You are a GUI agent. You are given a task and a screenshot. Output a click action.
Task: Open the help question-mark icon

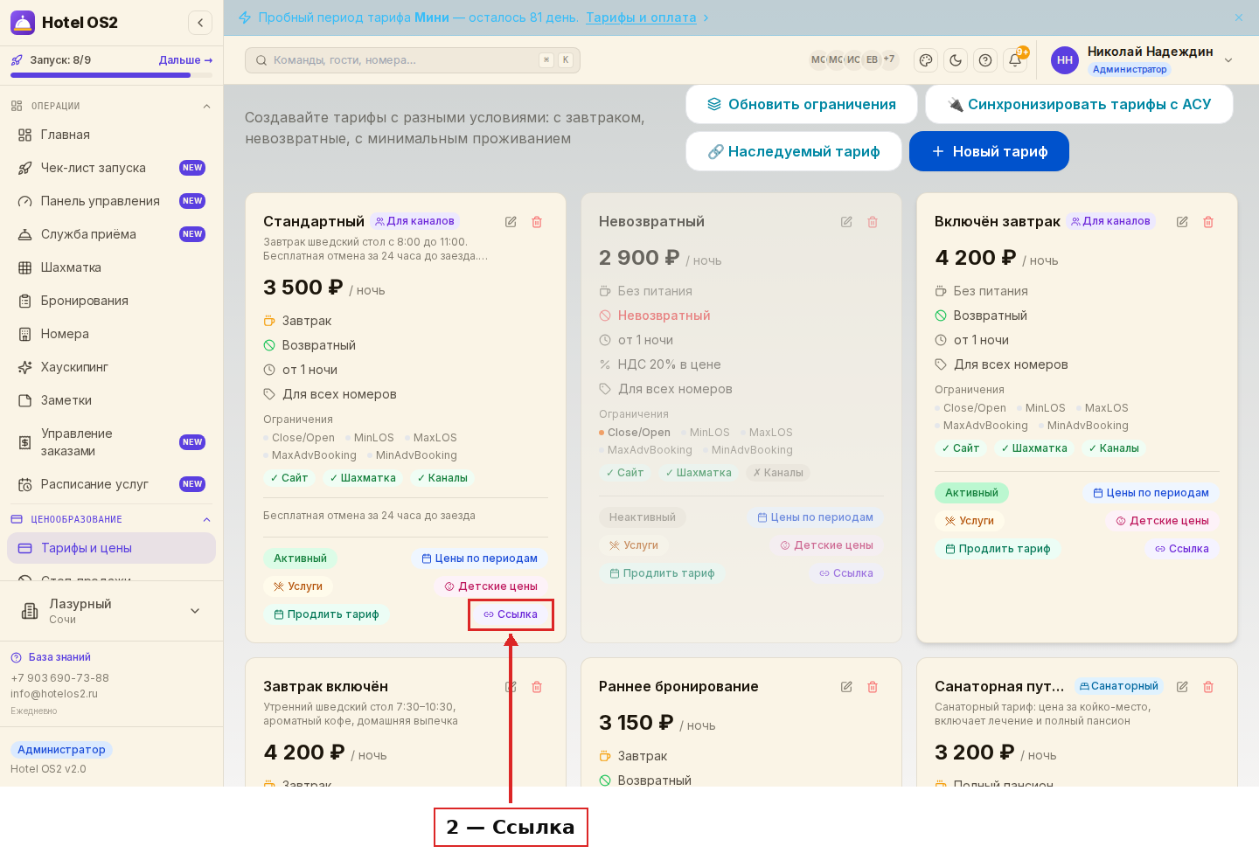[x=985, y=60]
